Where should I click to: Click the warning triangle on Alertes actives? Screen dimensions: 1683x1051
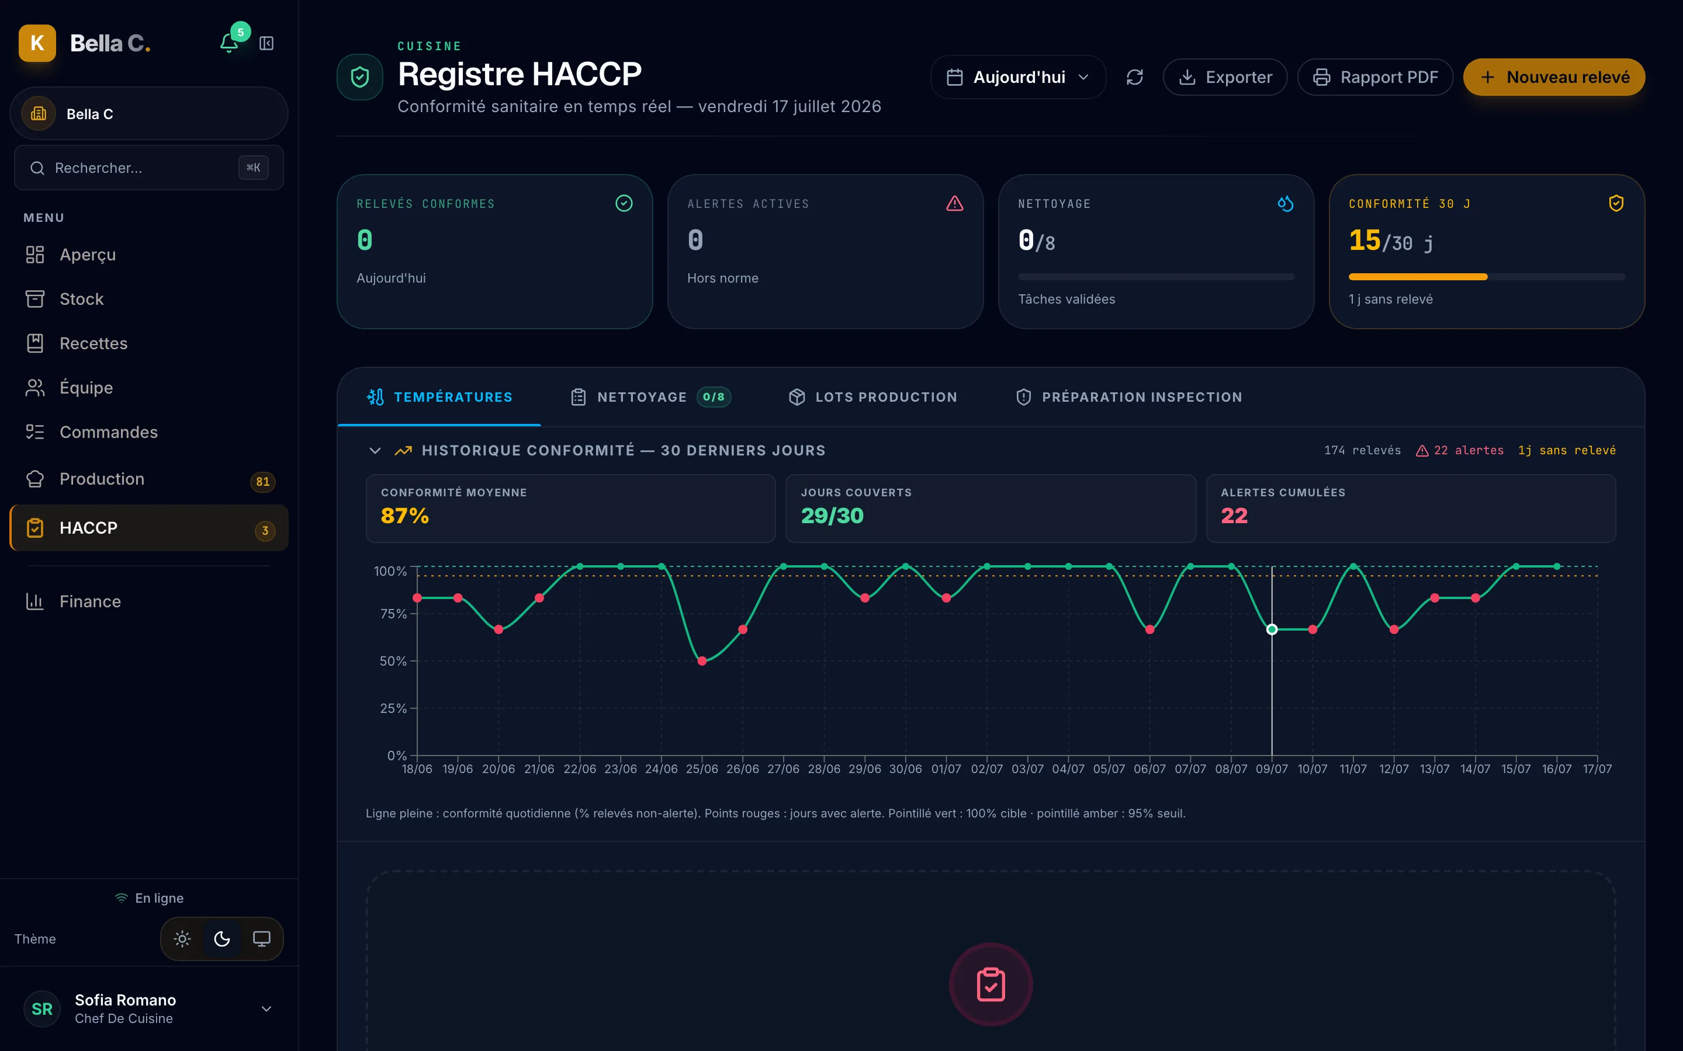954,203
